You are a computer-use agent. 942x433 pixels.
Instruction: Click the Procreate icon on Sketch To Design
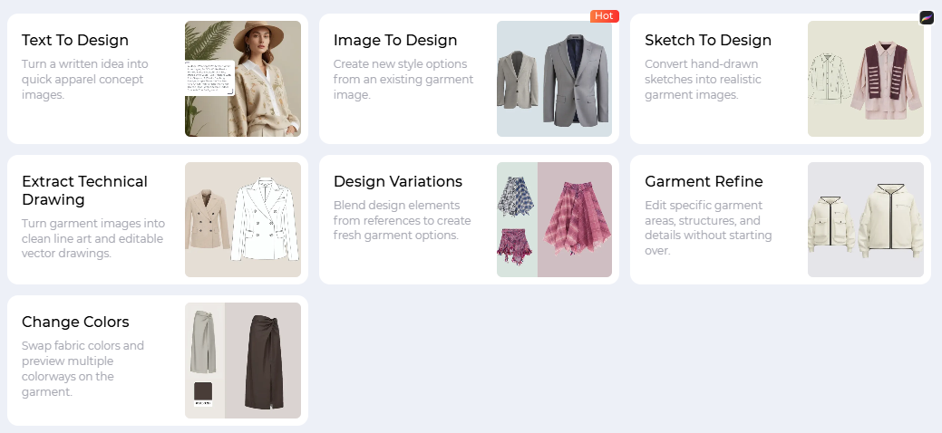(x=927, y=17)
